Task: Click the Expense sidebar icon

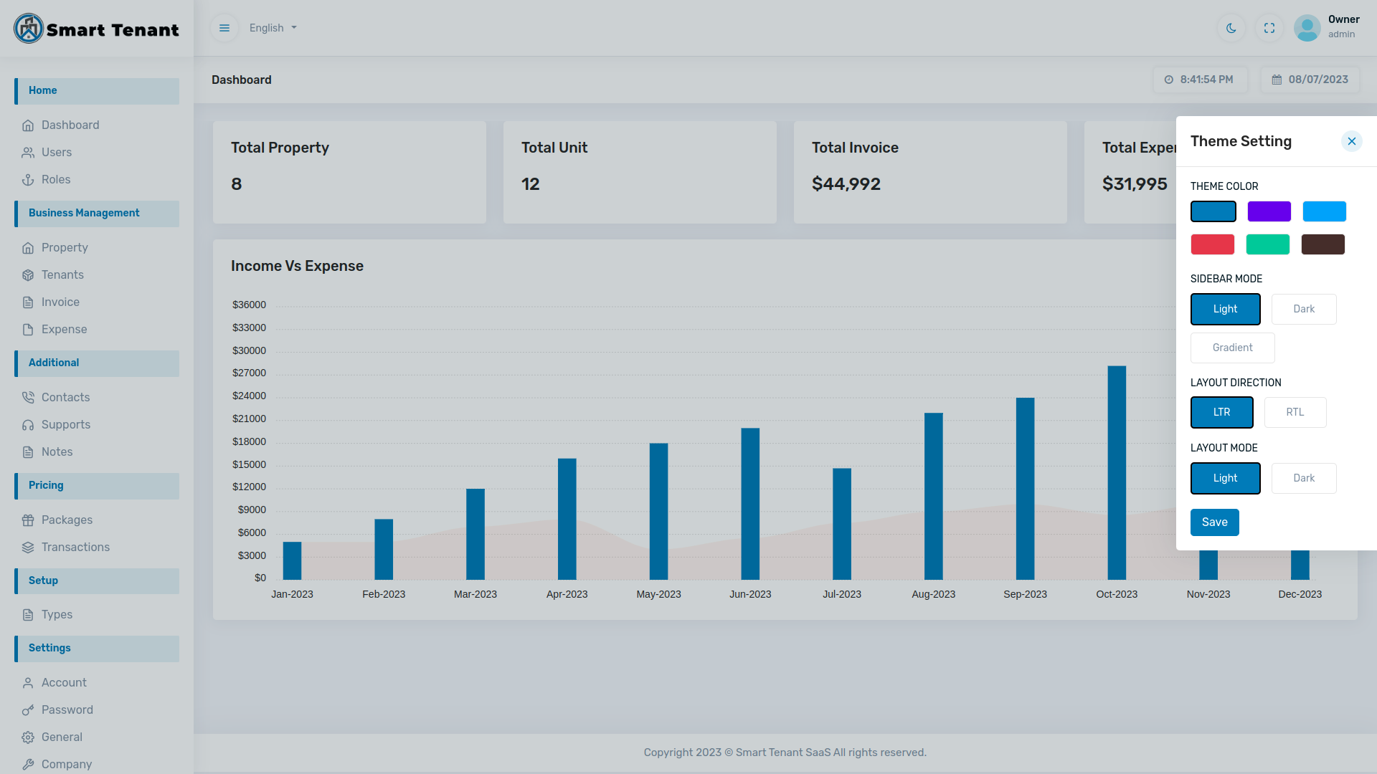Action: (28, 329)
